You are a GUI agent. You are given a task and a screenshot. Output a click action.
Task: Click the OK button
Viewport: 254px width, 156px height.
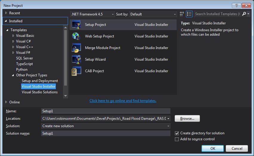[213, 148]
